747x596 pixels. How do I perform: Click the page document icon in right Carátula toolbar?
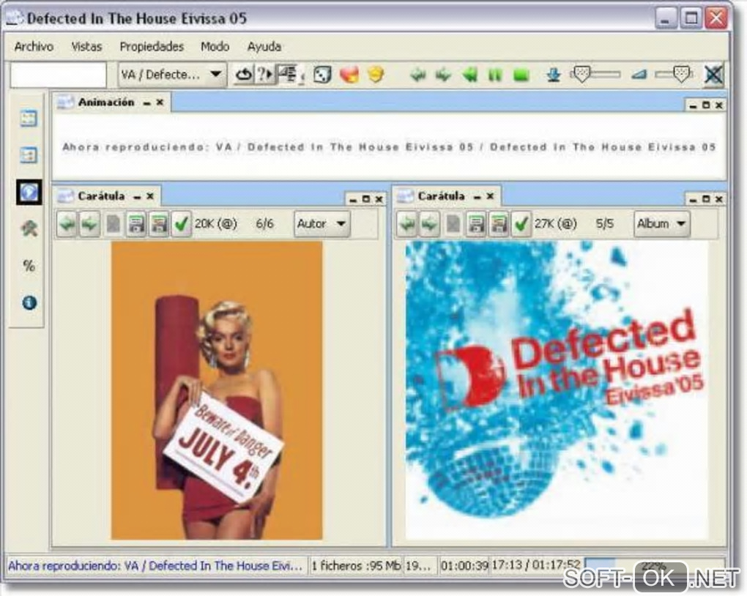click(453, 223)
